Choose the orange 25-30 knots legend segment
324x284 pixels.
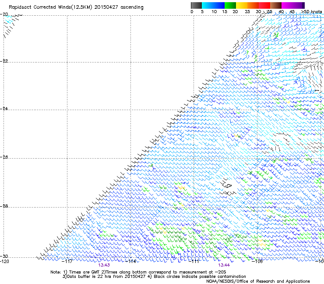pos(253,5)
